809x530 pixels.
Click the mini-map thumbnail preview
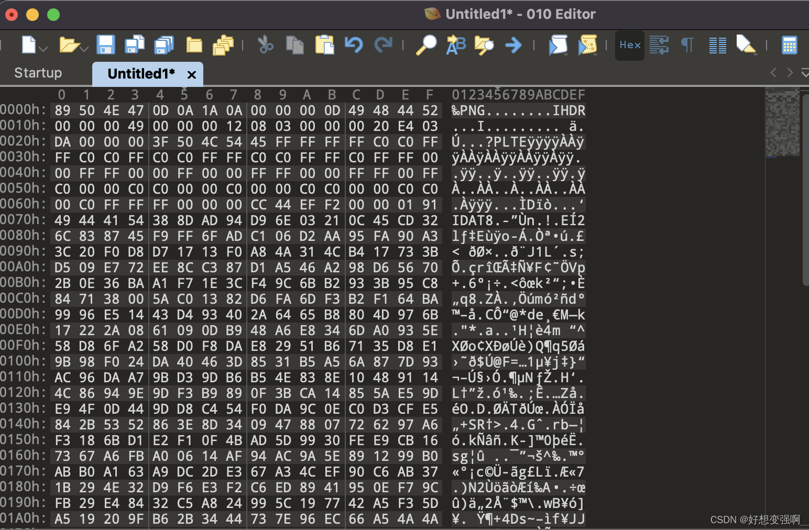click(783, 123)
